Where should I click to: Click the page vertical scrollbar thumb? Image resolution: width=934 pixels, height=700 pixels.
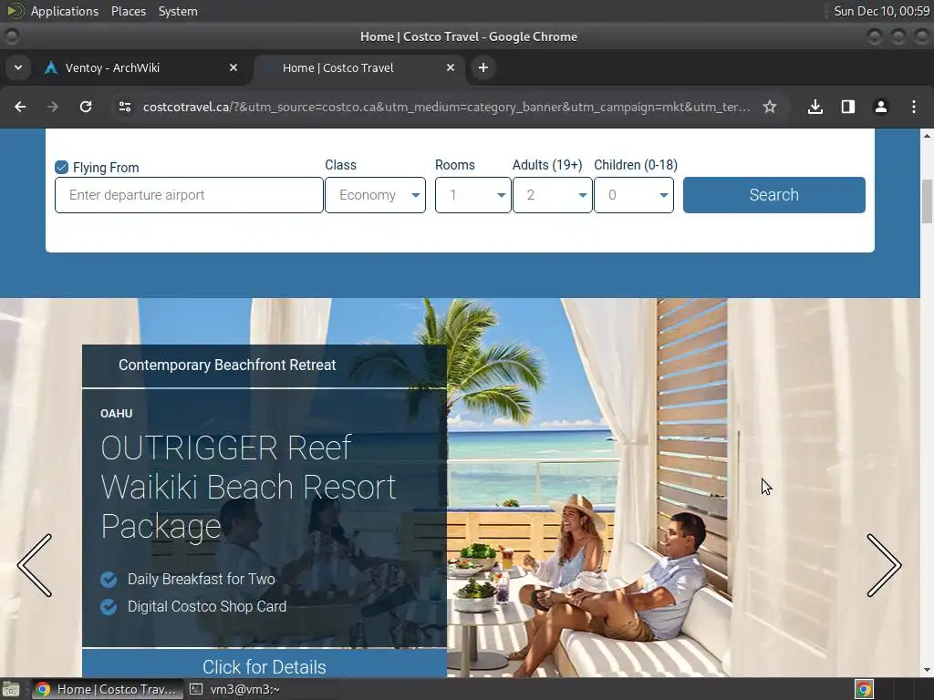(927, 201)
